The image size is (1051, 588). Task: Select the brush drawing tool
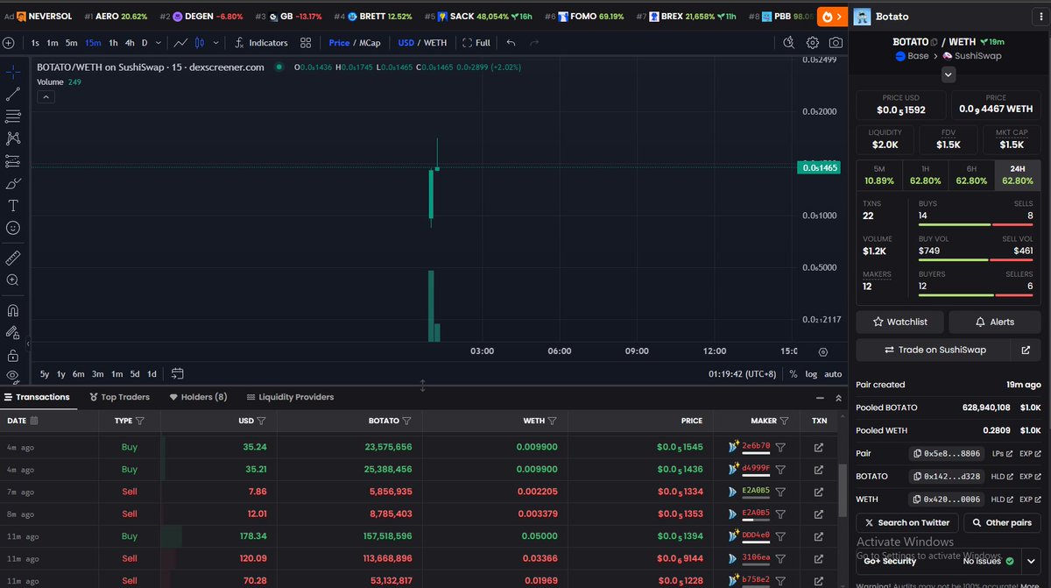click(x=13, y=183)
